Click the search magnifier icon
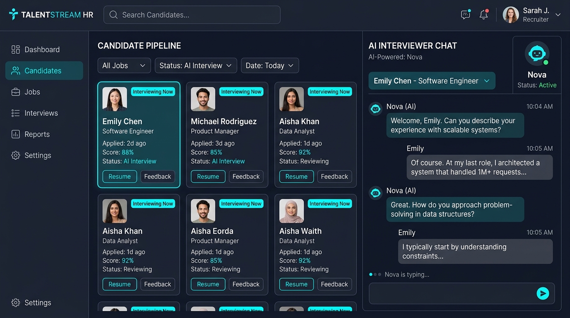The height and width of the screenshot is (318, 570). click(114, 15)
